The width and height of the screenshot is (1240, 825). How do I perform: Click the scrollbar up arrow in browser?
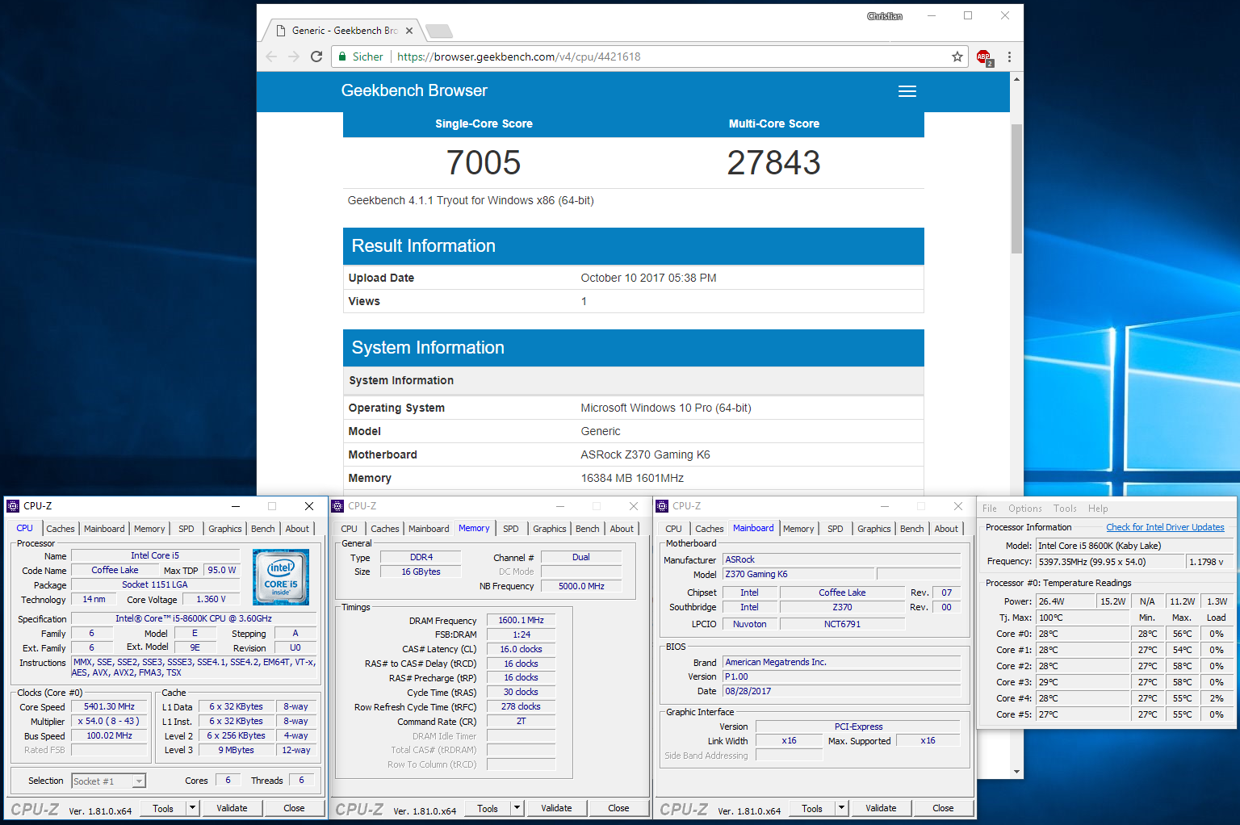[1016, 79]
